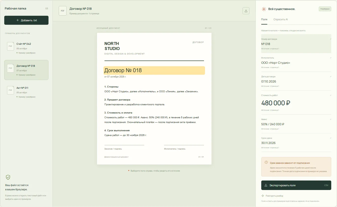Click the NORTH STUDIO logo in document

pyautogui.click(x=112, y=46)
